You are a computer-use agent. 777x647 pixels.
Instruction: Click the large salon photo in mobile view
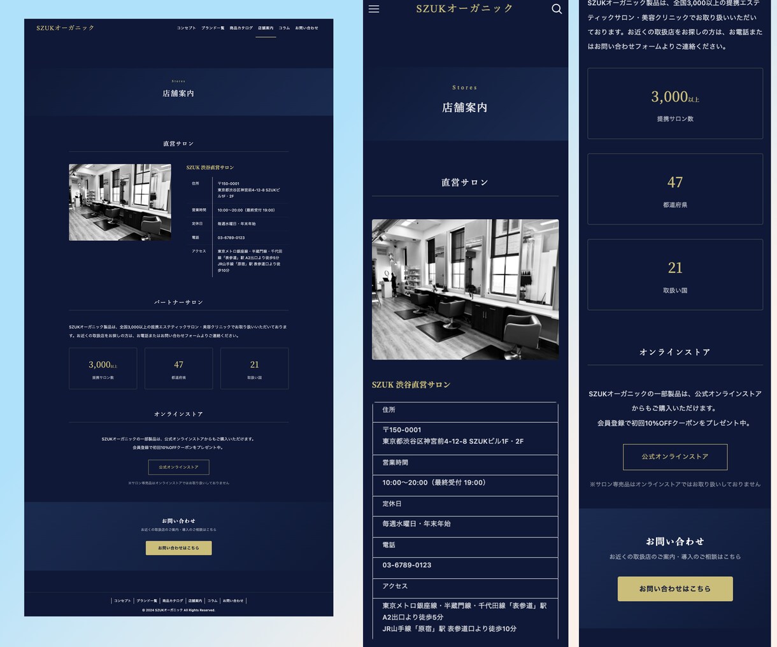pyautogui.click(x=465, y=290)
